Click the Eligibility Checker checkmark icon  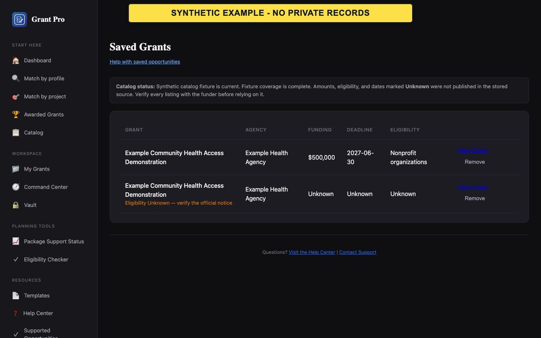pyautogui.click(x=16, y=260)
